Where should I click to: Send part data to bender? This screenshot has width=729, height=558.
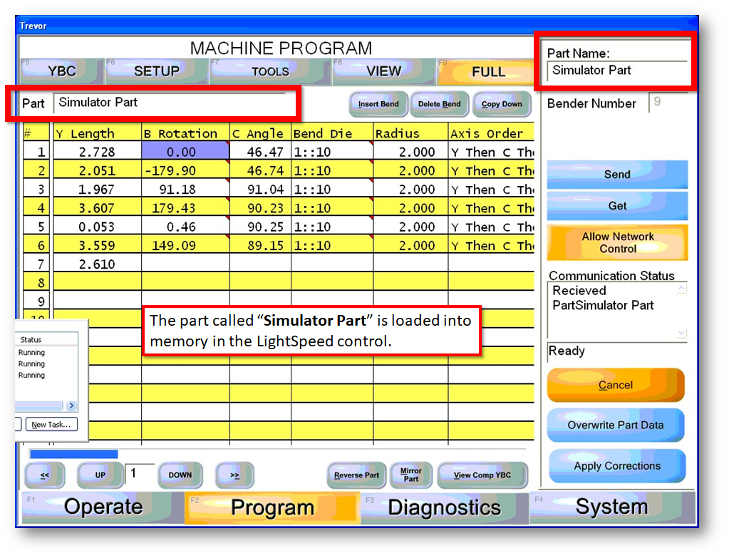point(617,175)
